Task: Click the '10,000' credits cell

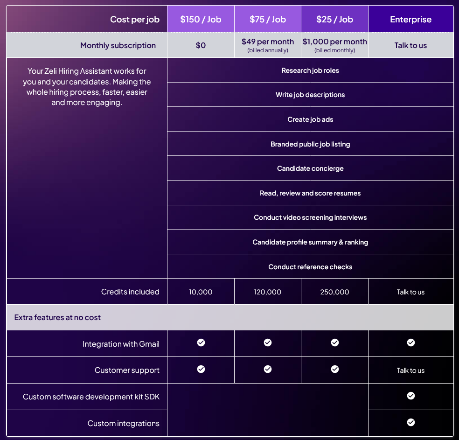Action: click(x=201, y=292)
